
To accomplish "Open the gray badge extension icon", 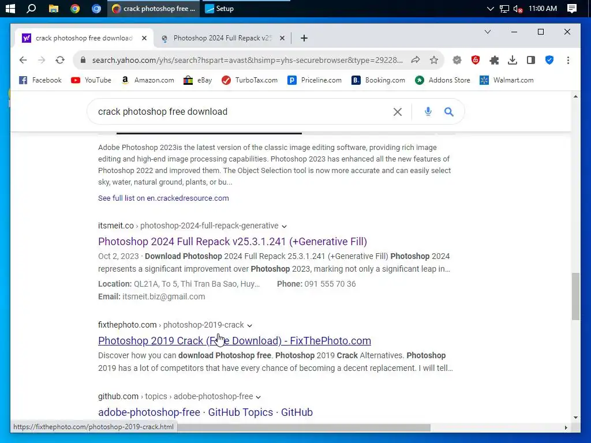I will coord(457,60).
